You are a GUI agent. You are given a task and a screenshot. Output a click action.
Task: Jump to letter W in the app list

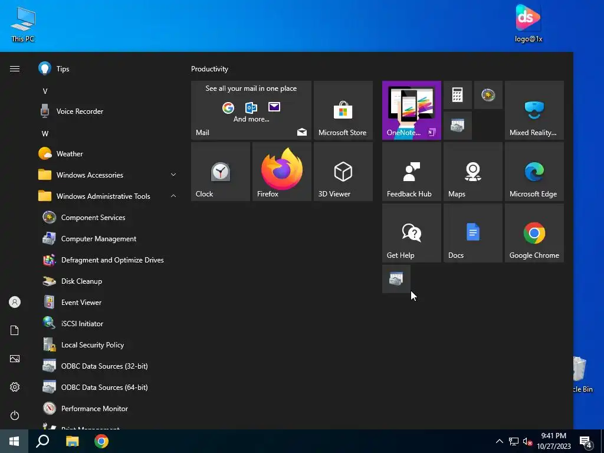(x=45, y=134)
